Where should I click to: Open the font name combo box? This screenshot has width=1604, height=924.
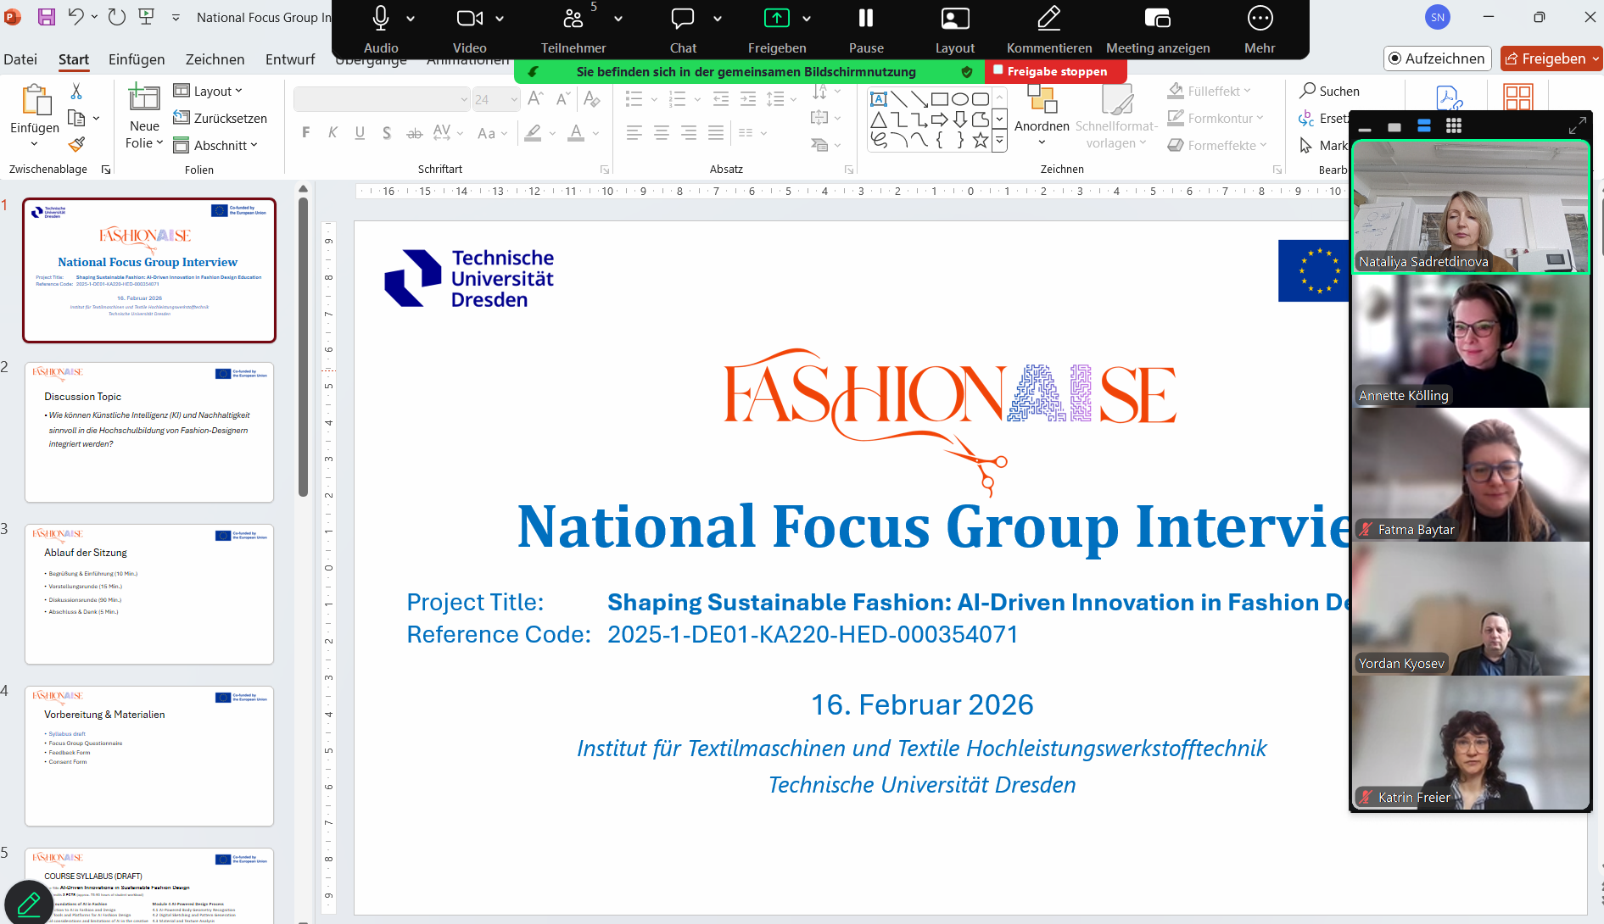click(x=382, y=99)
